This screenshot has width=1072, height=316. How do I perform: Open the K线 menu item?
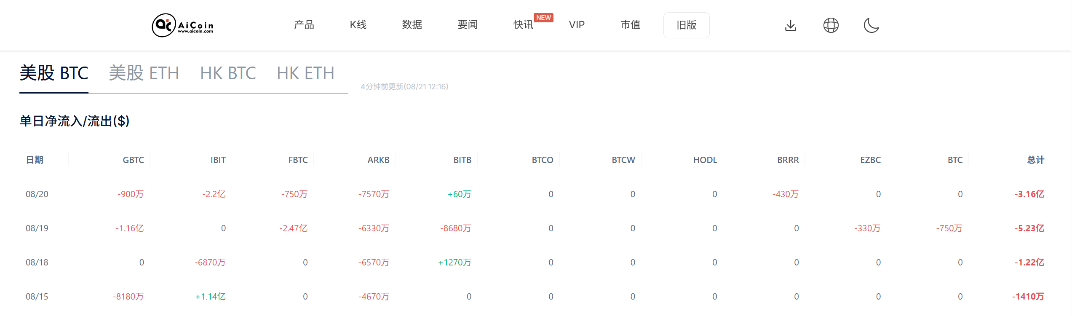tap(358, 25)
